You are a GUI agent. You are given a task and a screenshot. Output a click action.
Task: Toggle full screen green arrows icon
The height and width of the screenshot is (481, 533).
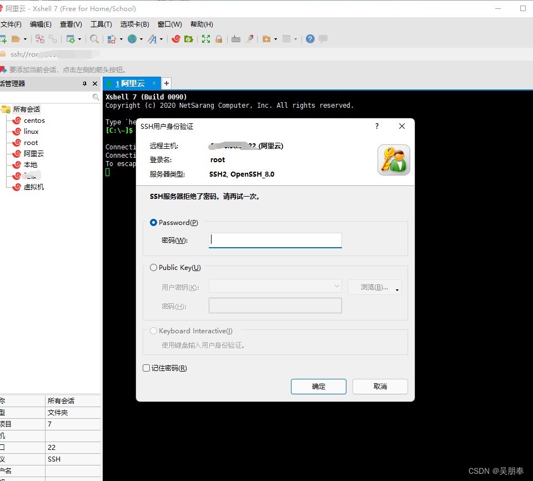[x=205, y=39]
